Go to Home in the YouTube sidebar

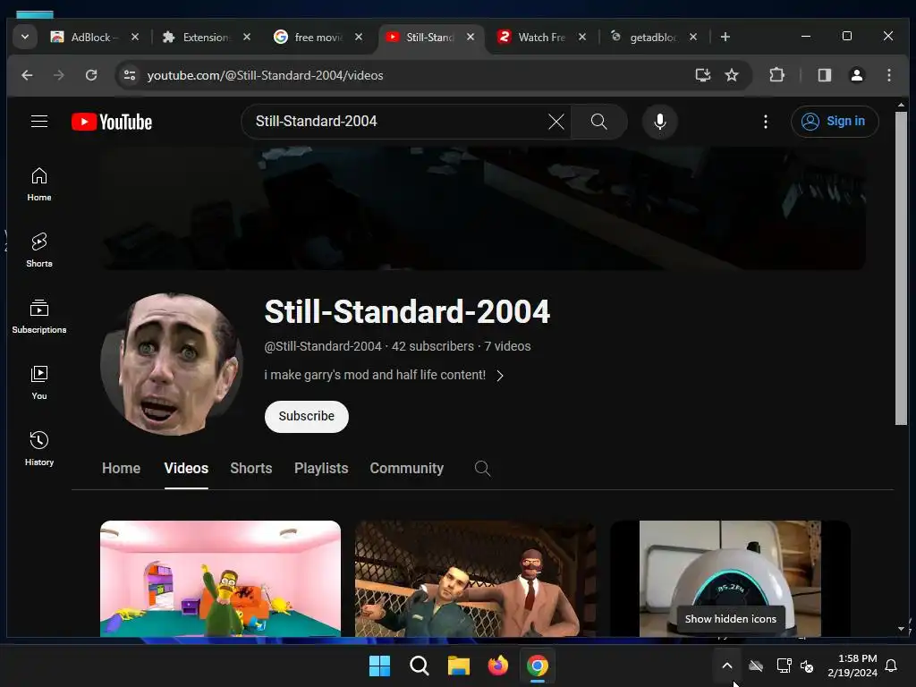[39, 184]
